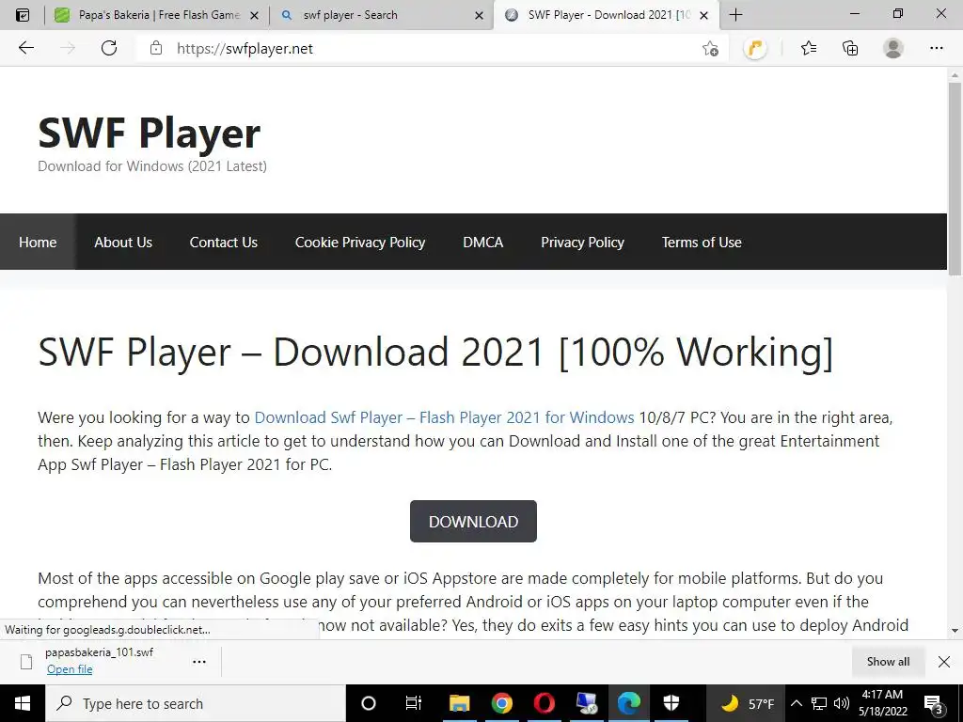
Task: Open Cookie Privacy Policy page
Action: click(x=360, y=242)
